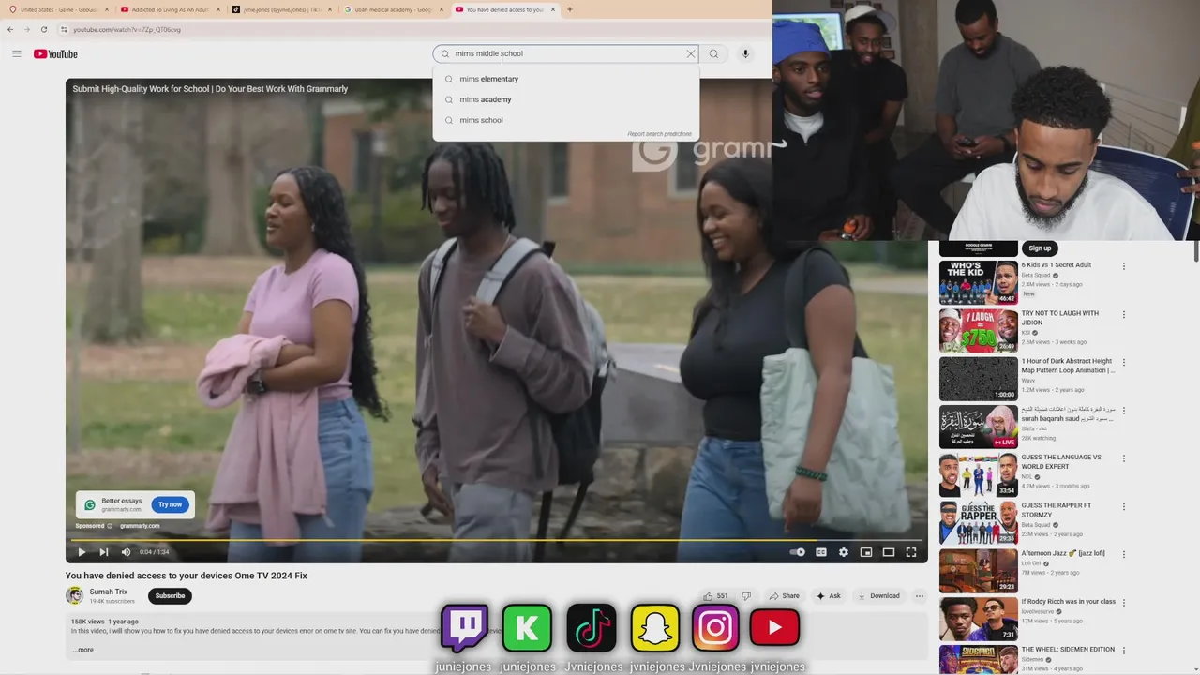Go back in the browser

tap(10, 29)
